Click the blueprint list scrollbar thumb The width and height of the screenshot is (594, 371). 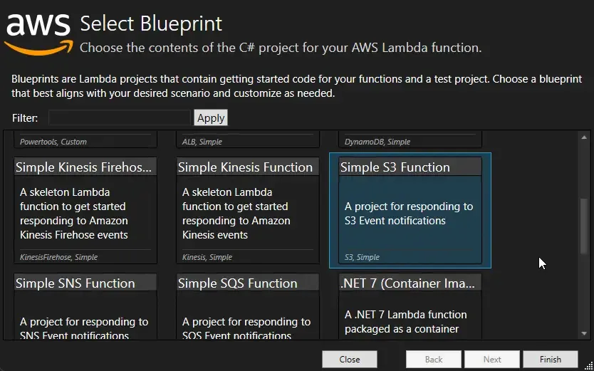click(x=584, y=226)
